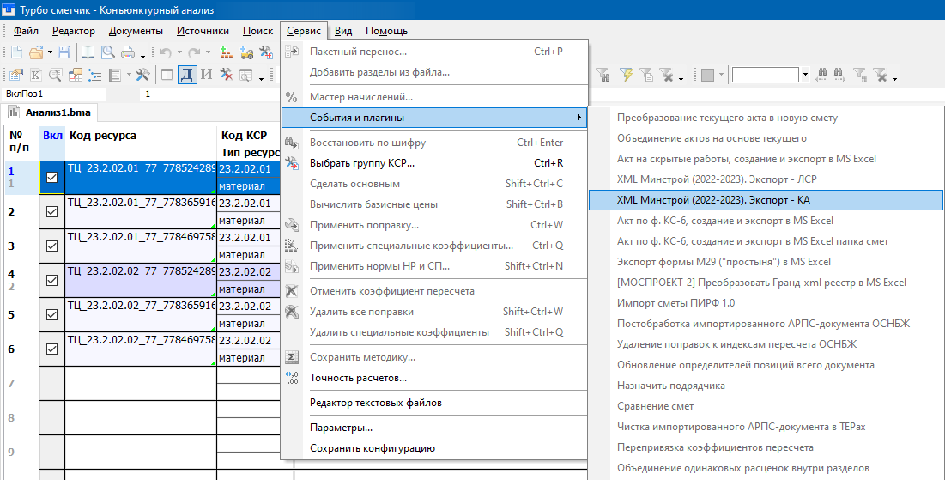Click the printer icon in the toolbar
Image resolution: width=945 pixels, height=480 pixels.
pyautogui.click(x=128, y=52)
